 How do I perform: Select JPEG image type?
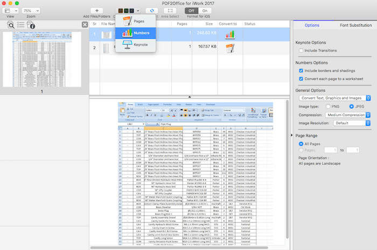click(x=352, y=106)
